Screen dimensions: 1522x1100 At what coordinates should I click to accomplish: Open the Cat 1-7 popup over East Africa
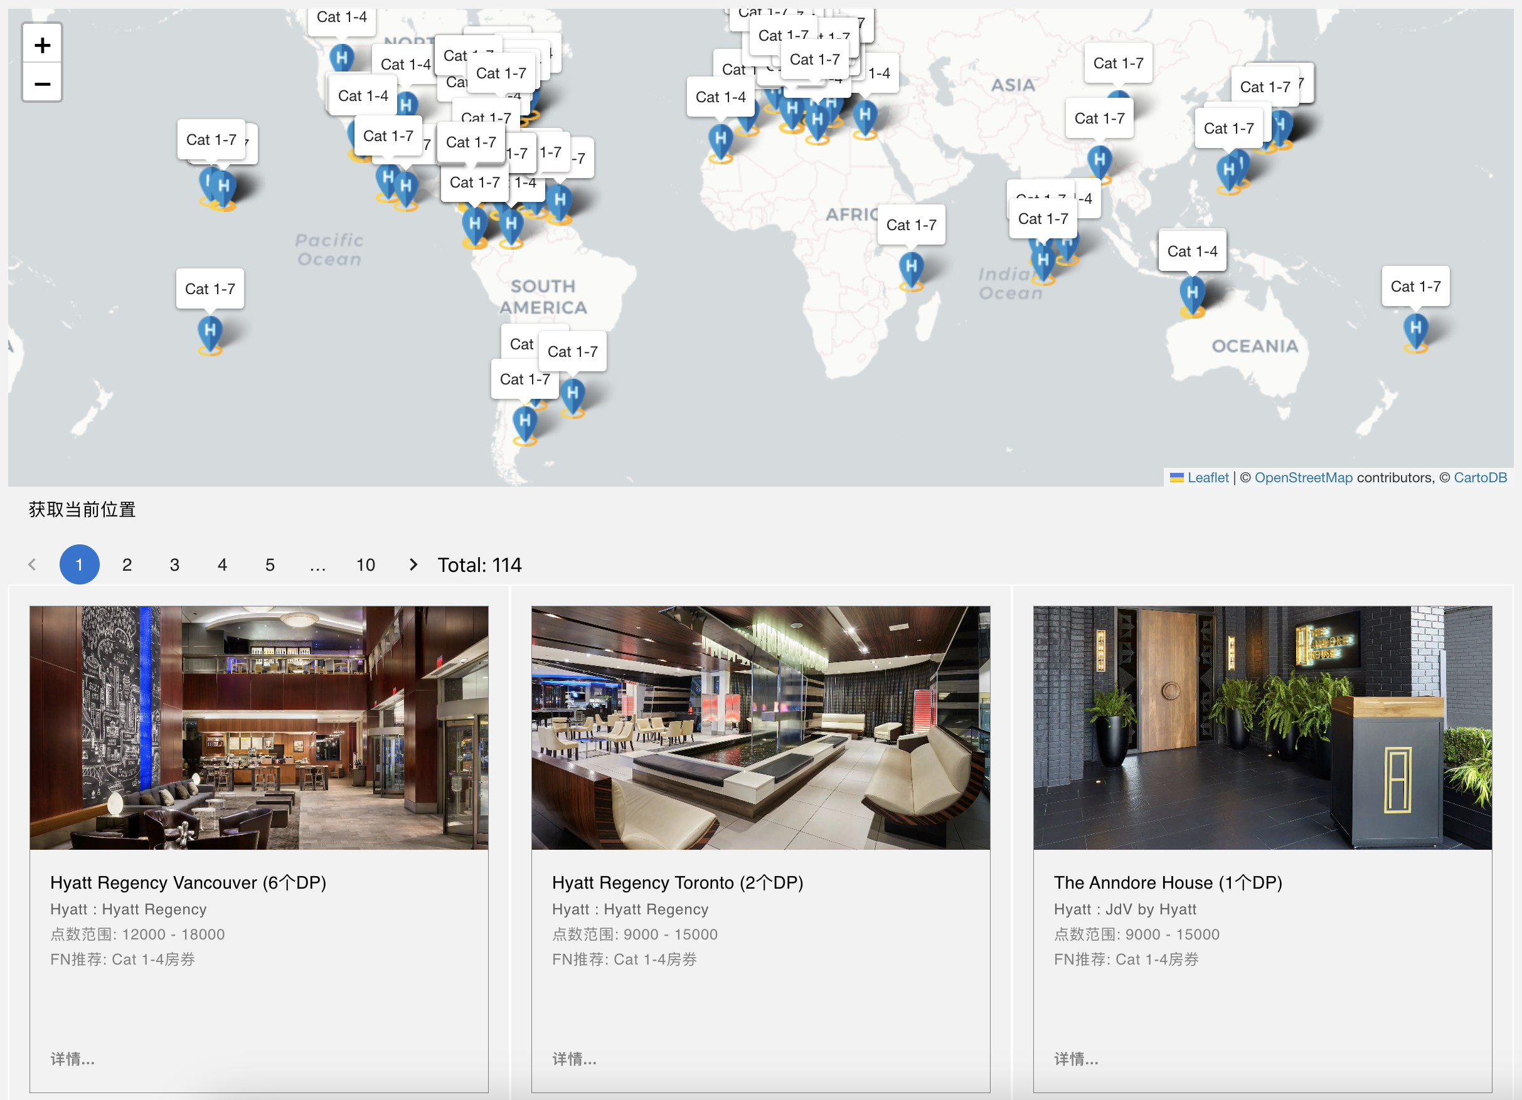click(912, 225)
